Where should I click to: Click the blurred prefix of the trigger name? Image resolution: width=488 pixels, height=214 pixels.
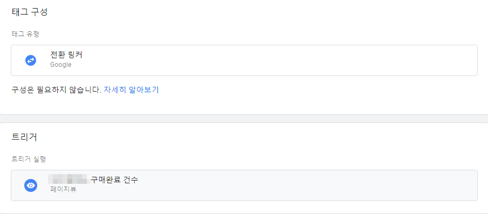[69, 180]
